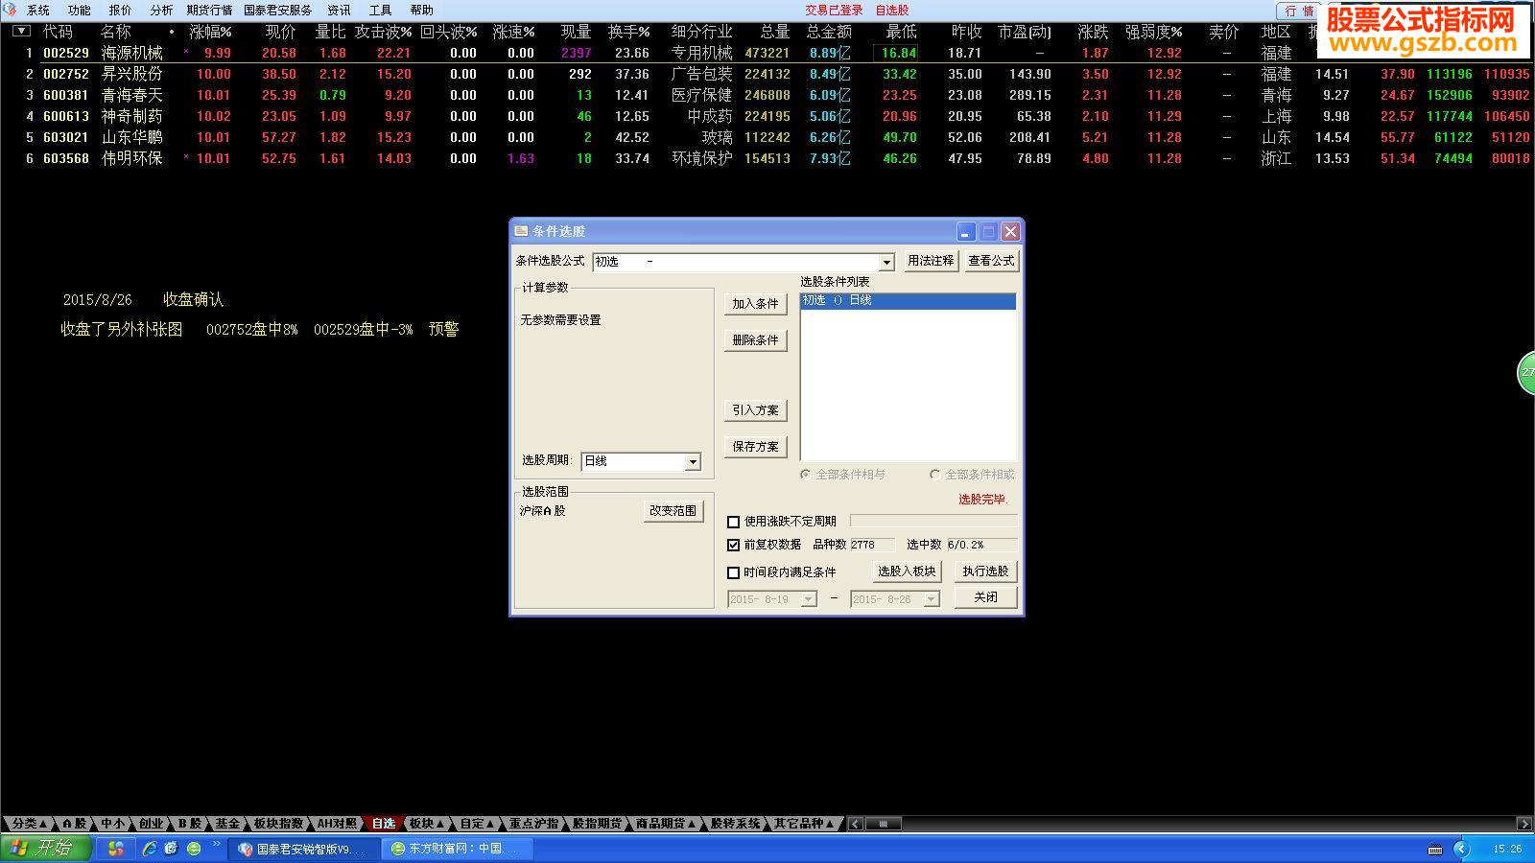Image resolution: width=1535 pixels, height=863 pixels.
Task: Click the 加入条件 button
Action: click(x=755, y=304)
